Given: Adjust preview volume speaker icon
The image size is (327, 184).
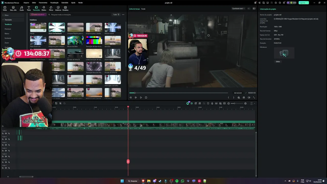Looking at the screenshot, I should click(x=249, y=97).
